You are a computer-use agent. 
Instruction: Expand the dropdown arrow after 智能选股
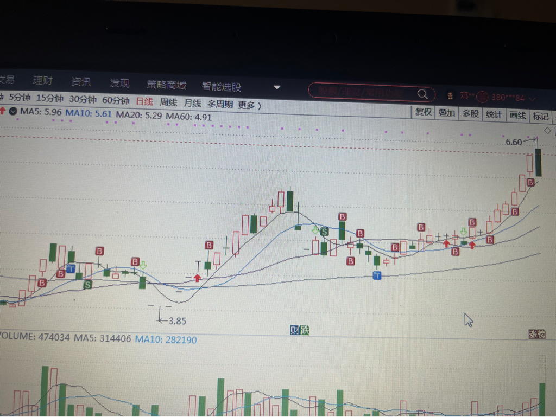pyautogui.click(x=277, y=87)
